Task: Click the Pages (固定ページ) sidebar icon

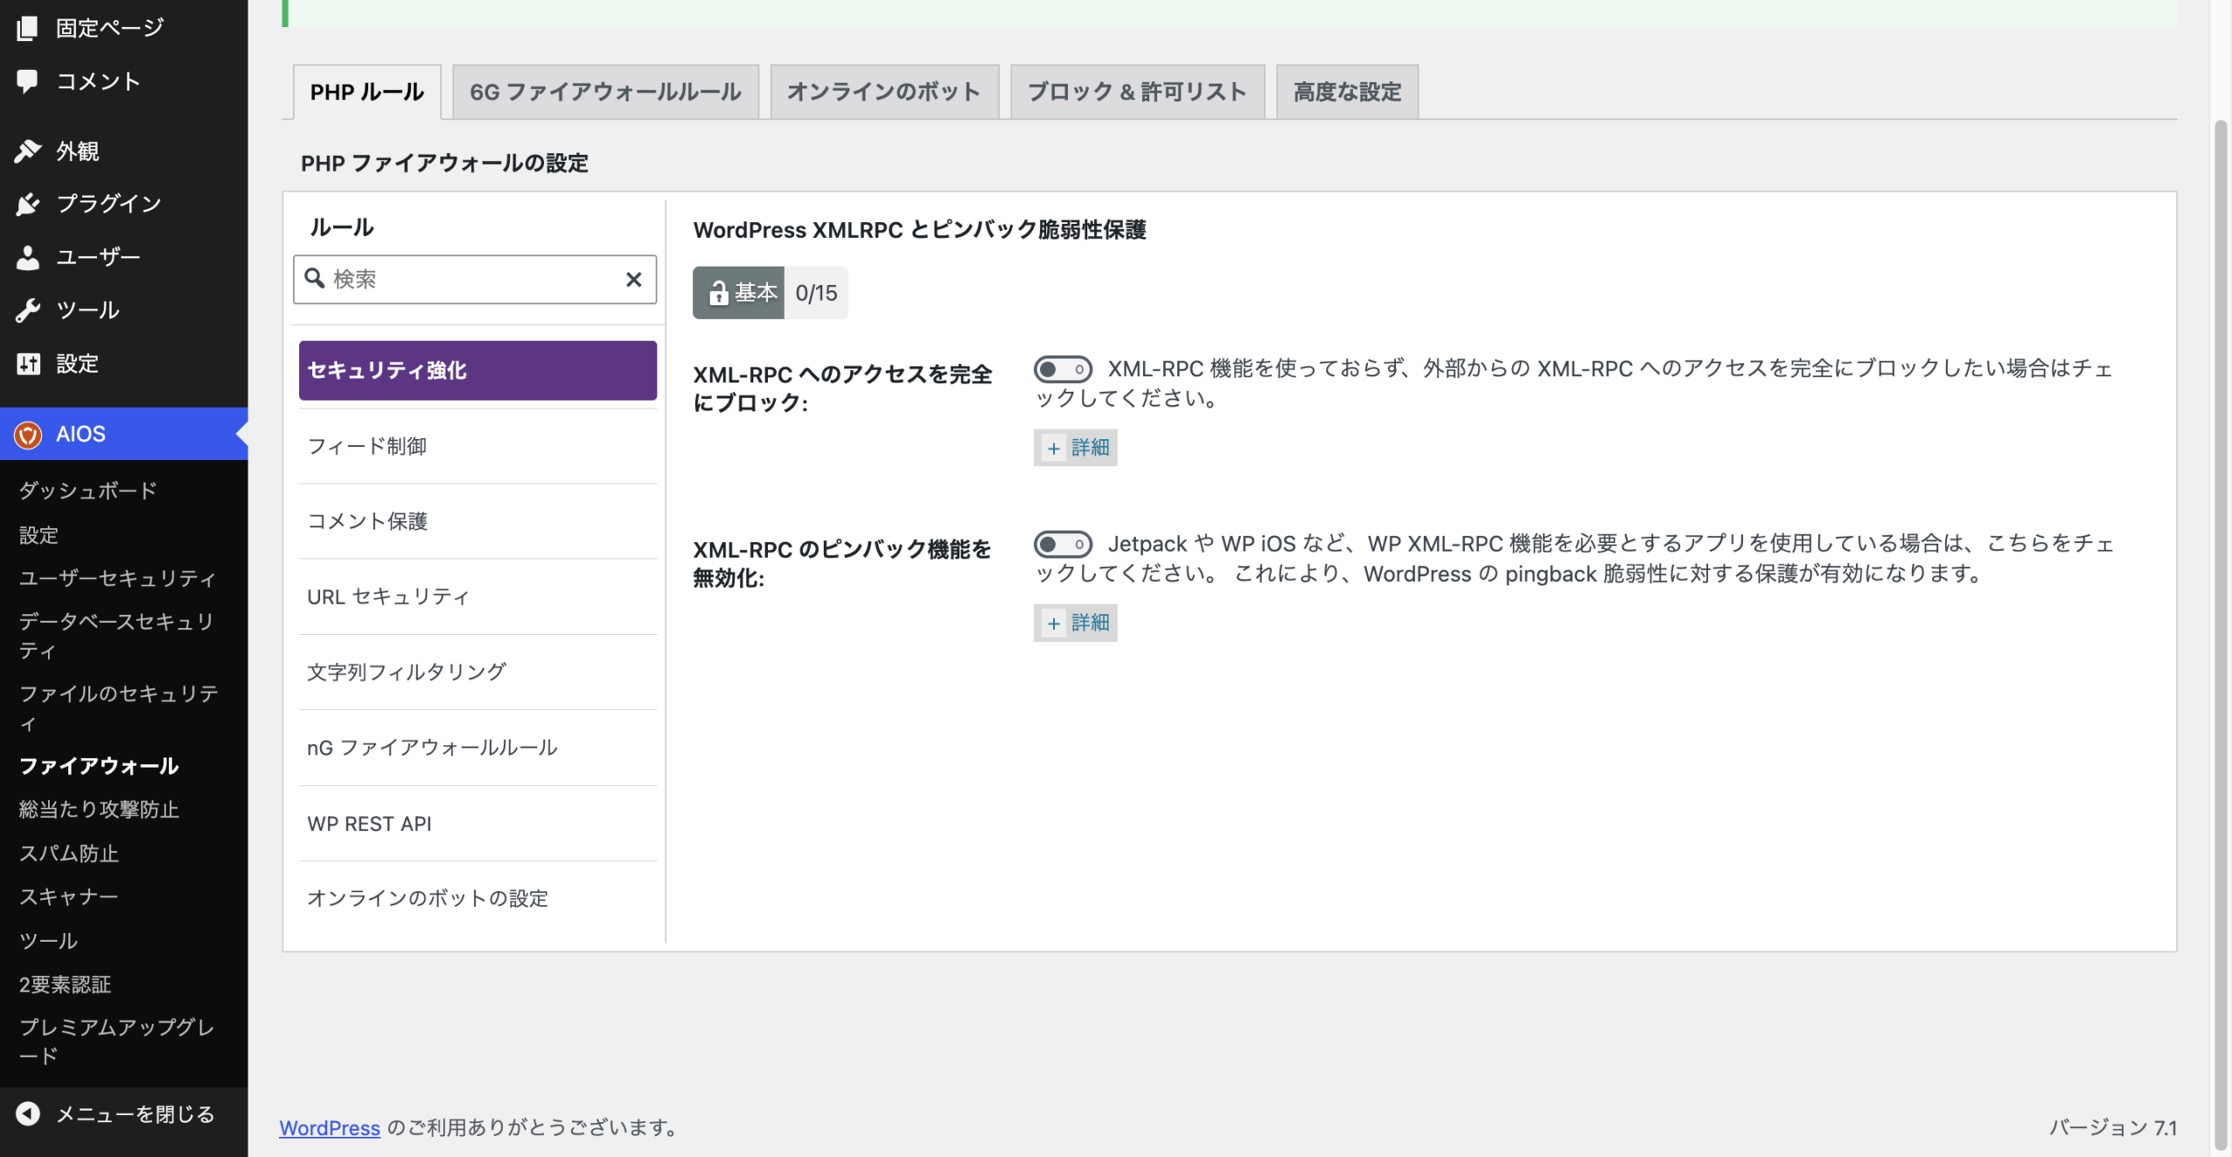Action: 27,28
